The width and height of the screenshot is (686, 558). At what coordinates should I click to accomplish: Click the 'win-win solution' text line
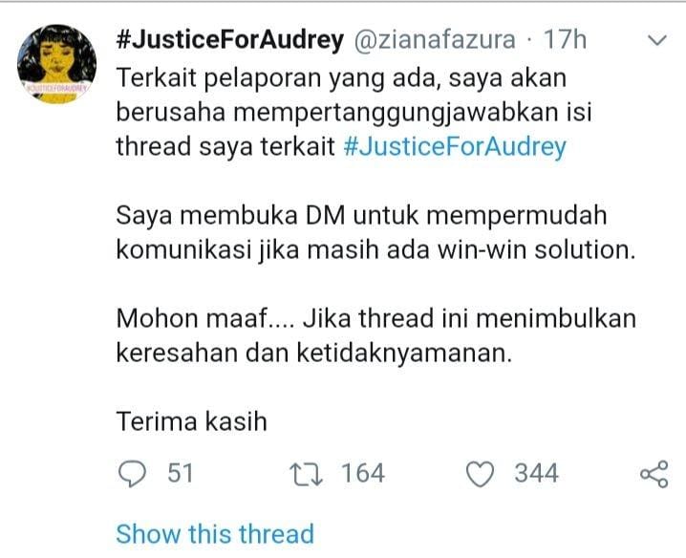click(375, 250)
